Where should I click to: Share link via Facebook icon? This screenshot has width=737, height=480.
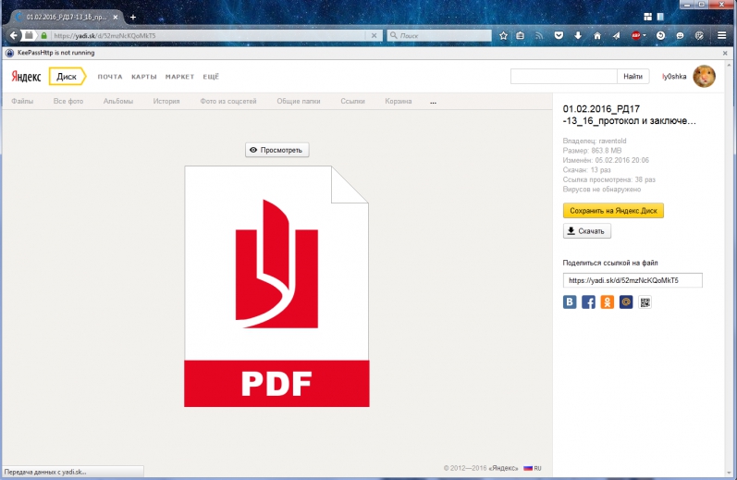(x=589, y=302)
